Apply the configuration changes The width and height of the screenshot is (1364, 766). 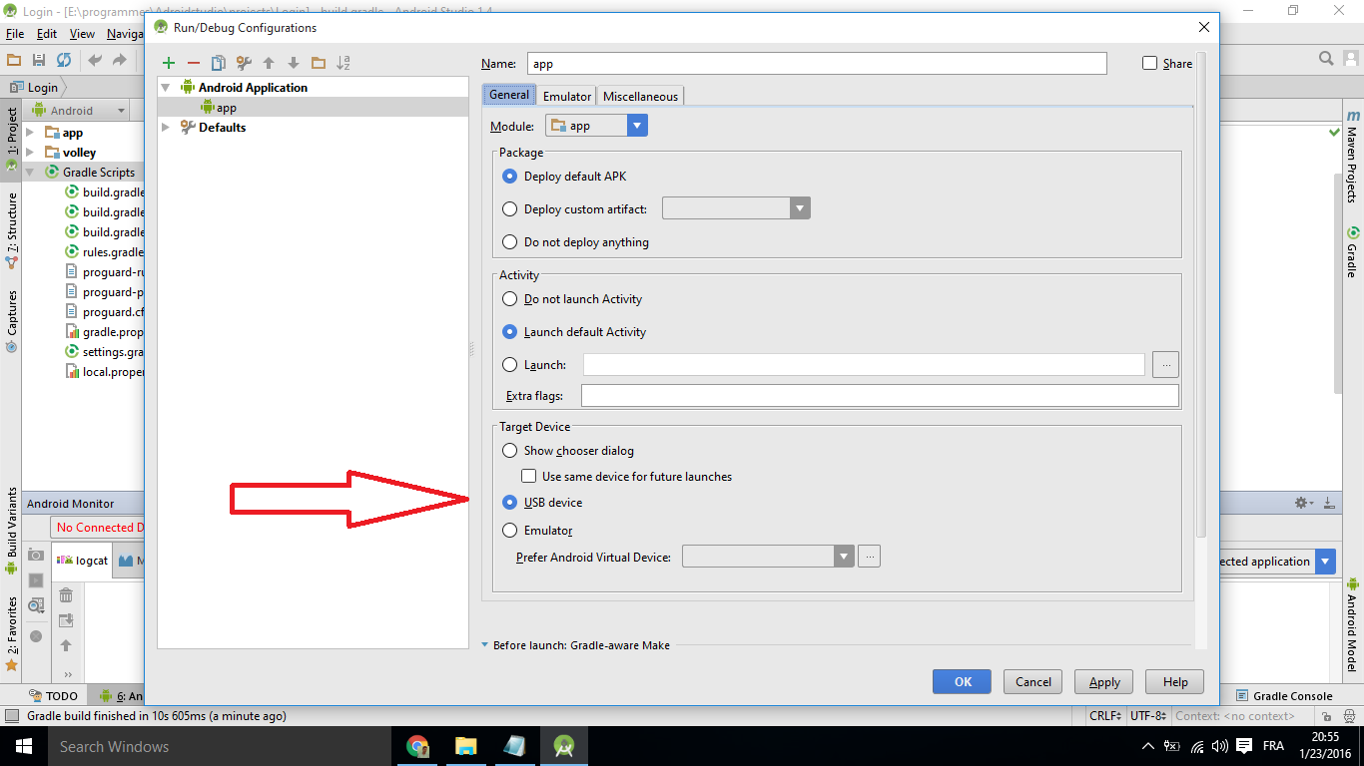(1102, 681)
